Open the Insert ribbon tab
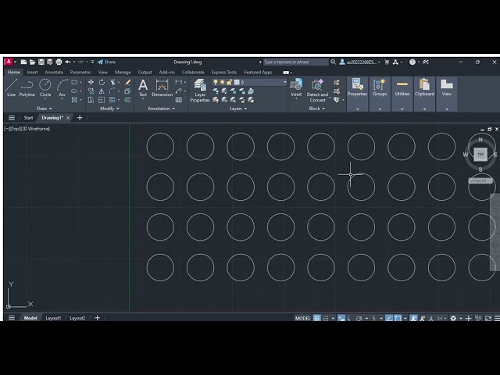 32,72
